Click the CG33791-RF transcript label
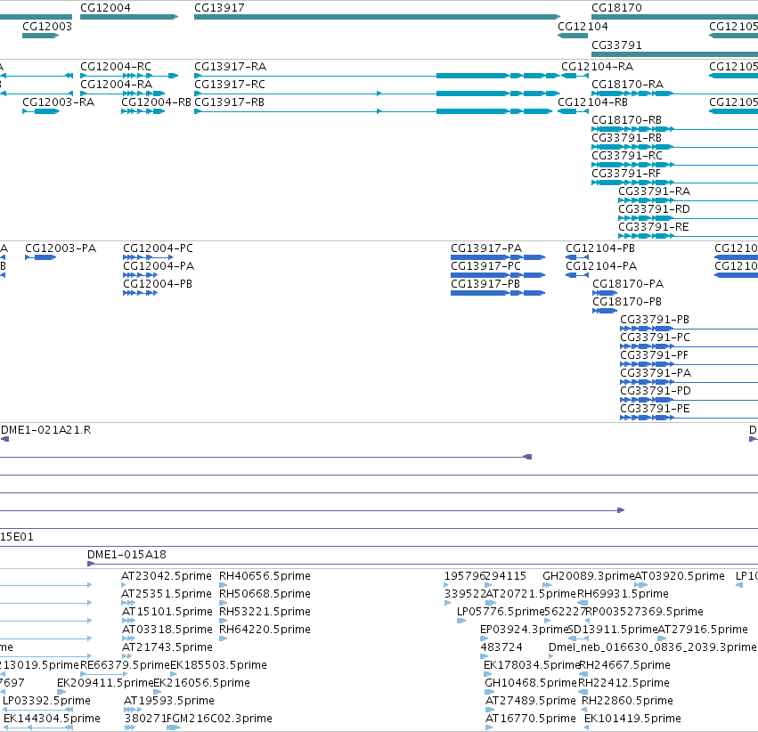 626,173
